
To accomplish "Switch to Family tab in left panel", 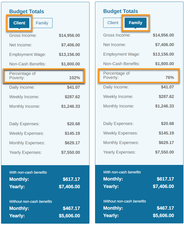I will (42, 23).
